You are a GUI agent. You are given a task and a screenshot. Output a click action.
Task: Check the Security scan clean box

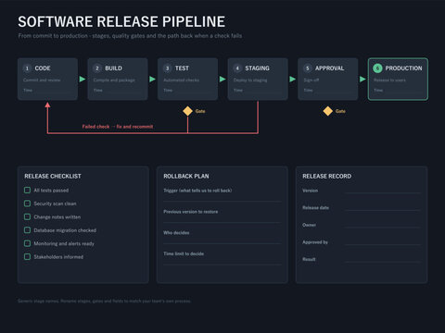[x=27, y=203]
